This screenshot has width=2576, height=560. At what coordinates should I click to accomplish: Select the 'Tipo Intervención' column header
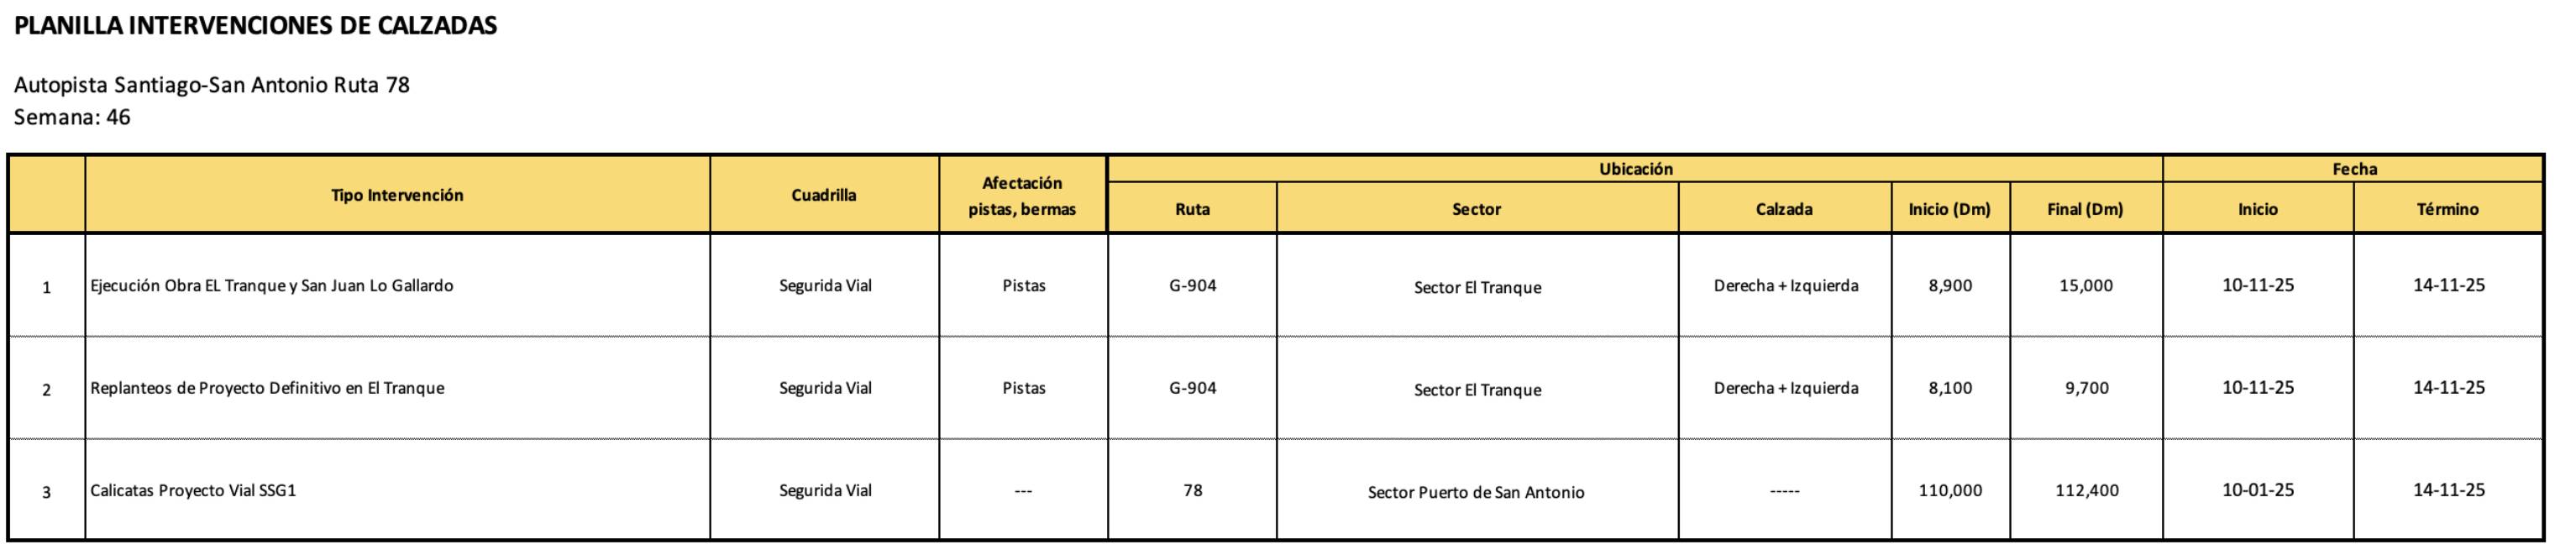pyautogui.click(x=397, y=195)
